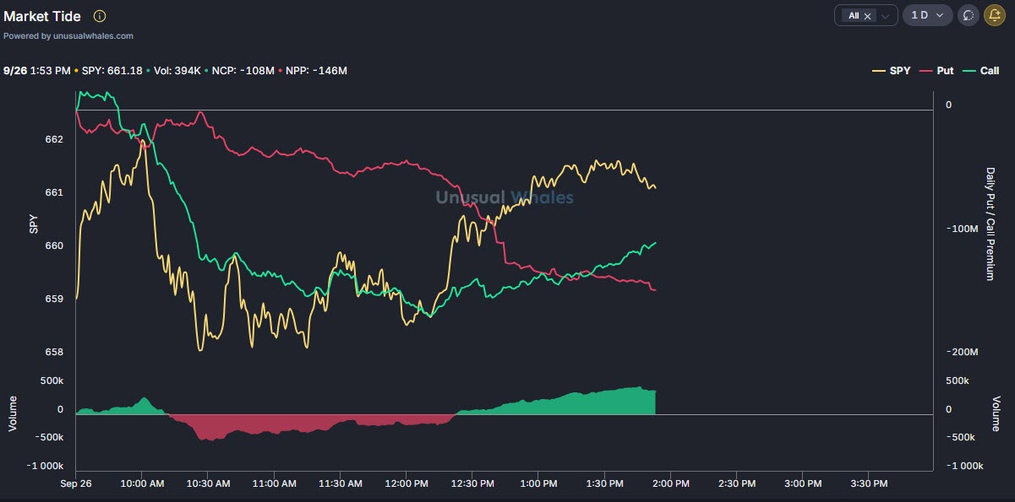Click the 12:00 PM time axis label
This screenshot has width=1015, height=502.
tap(406, 483)
